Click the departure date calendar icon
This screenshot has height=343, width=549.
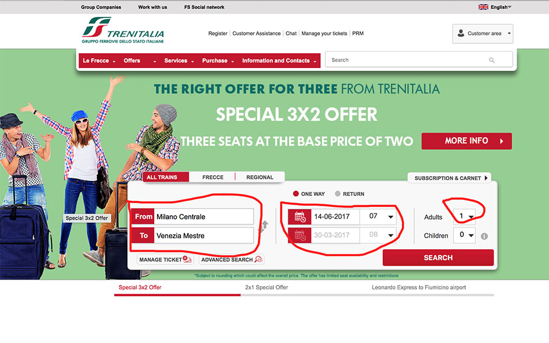coord(300,217)
